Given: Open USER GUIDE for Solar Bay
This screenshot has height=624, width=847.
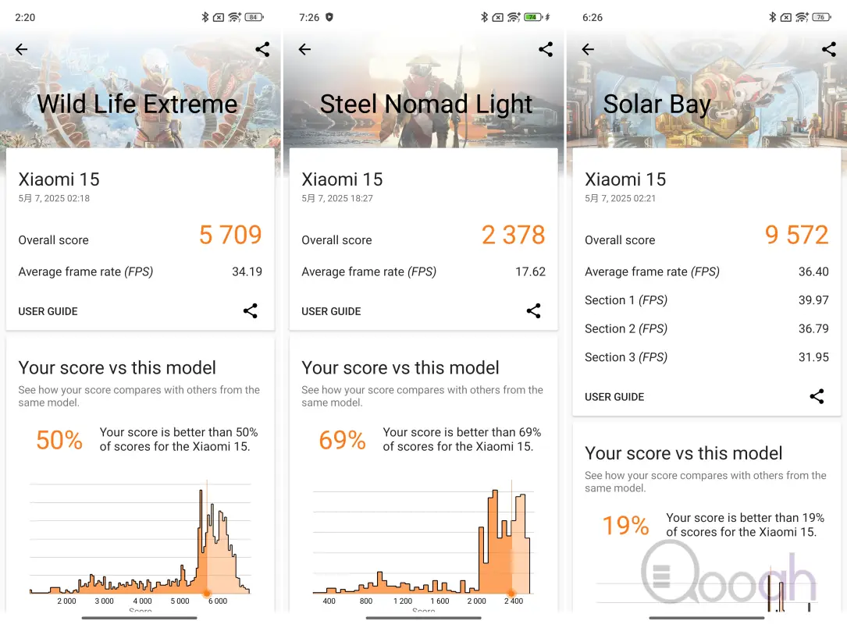Looking at the screenshot, I should (x=614, y=397).
